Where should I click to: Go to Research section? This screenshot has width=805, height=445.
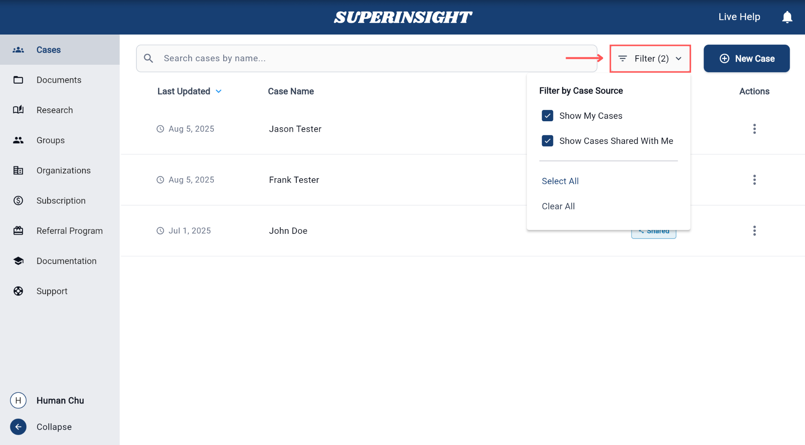click(60, 110)
